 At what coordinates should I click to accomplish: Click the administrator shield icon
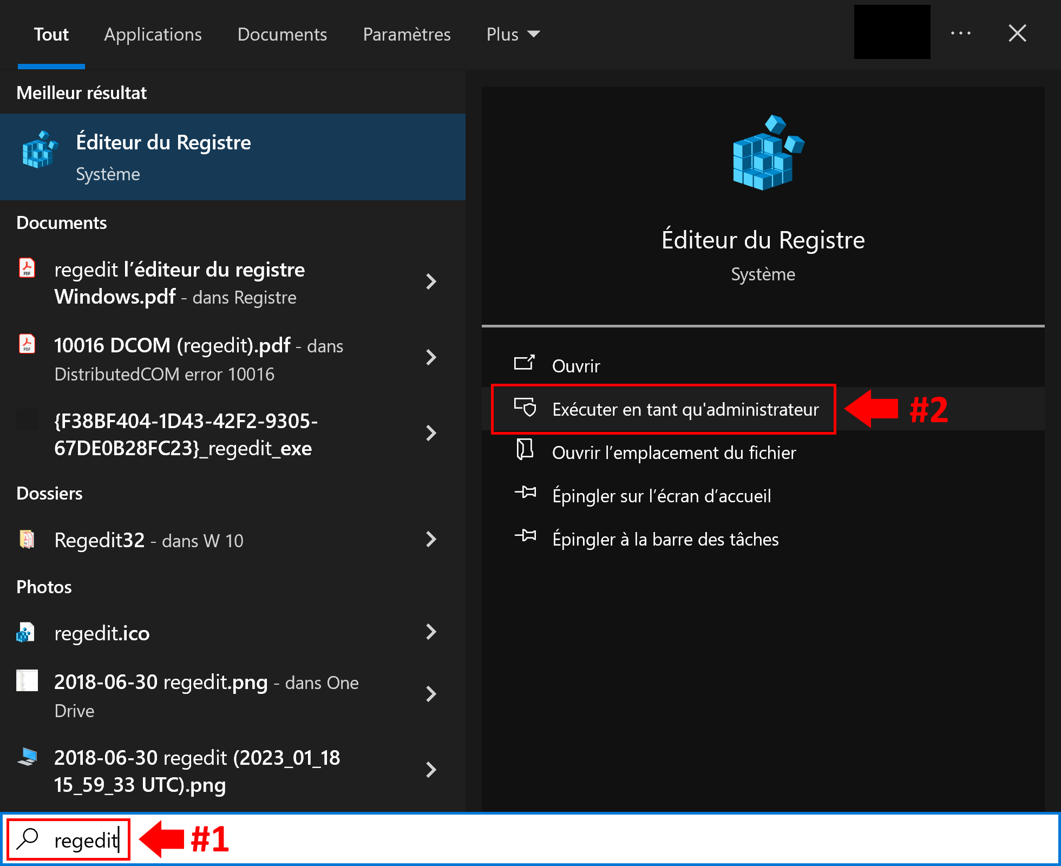(525, 406)
